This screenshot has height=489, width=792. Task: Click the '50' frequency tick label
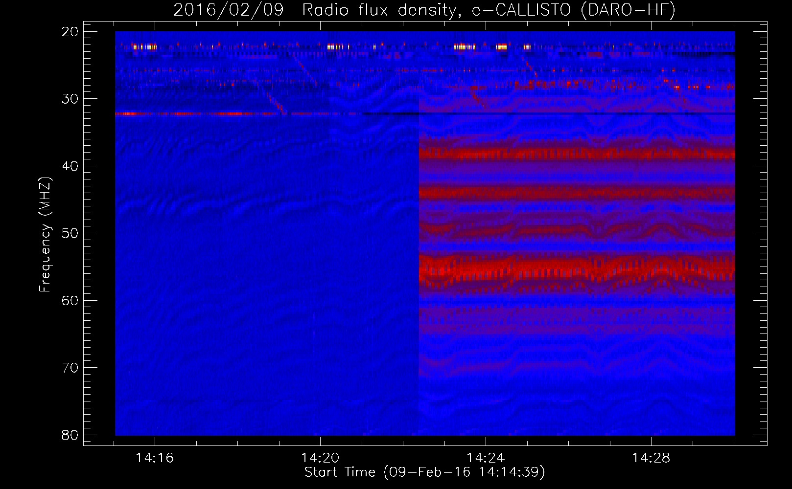(x=70, y=233)
